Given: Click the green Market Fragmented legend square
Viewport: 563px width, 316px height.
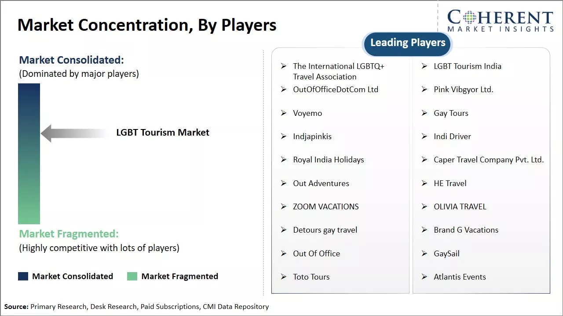Looking at the screenshot, I should (132, 276).
